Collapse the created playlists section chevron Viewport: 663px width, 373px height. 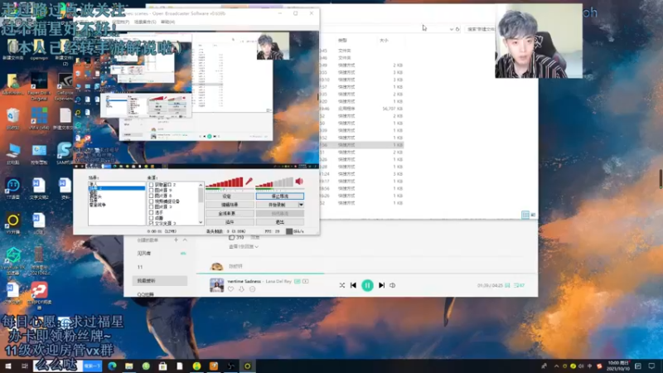tap(185, 240)
